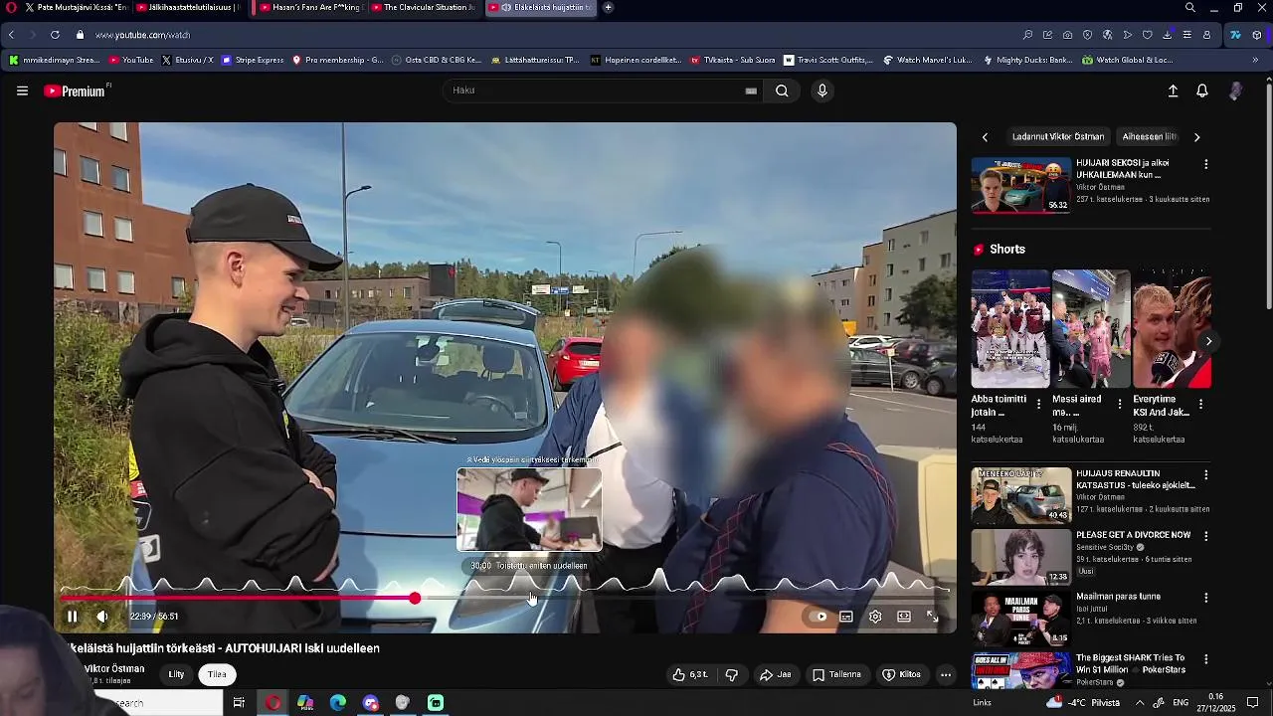Image resolution: width=1273 pixels, height=716 pixels.
Task: Open the Opera icon in the taskbar
Action: click(x=273, y=703)
